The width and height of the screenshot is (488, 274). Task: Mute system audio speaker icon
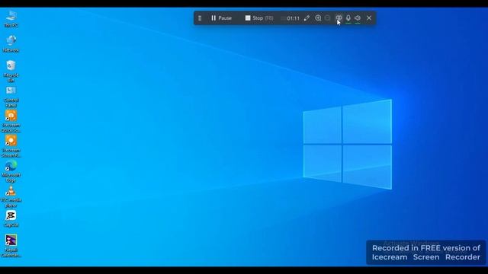(358, 18)
